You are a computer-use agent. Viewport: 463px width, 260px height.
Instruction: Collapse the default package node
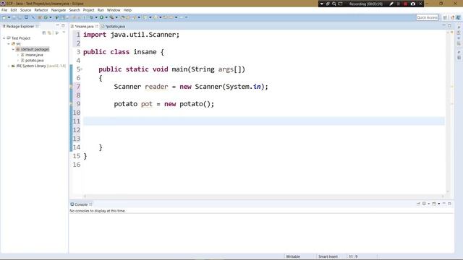tap(13, 49)
